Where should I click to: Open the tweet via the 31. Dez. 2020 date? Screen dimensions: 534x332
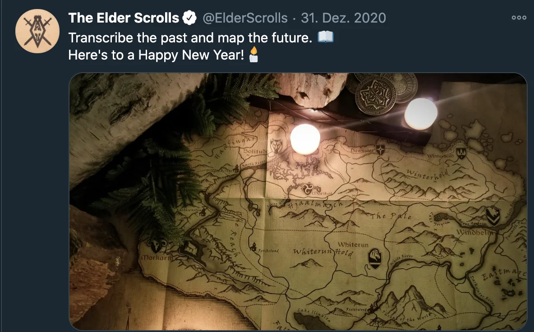point(343,18)
